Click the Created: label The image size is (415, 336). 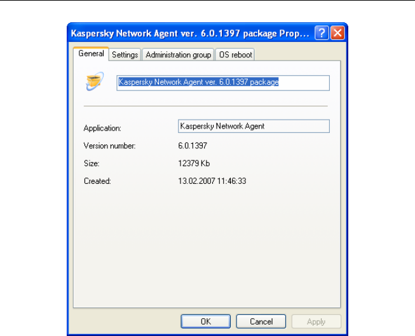pos(97,181)
